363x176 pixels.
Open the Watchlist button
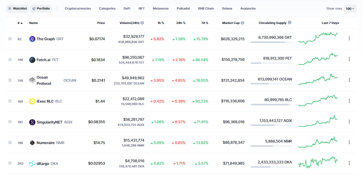pos(17,9)
